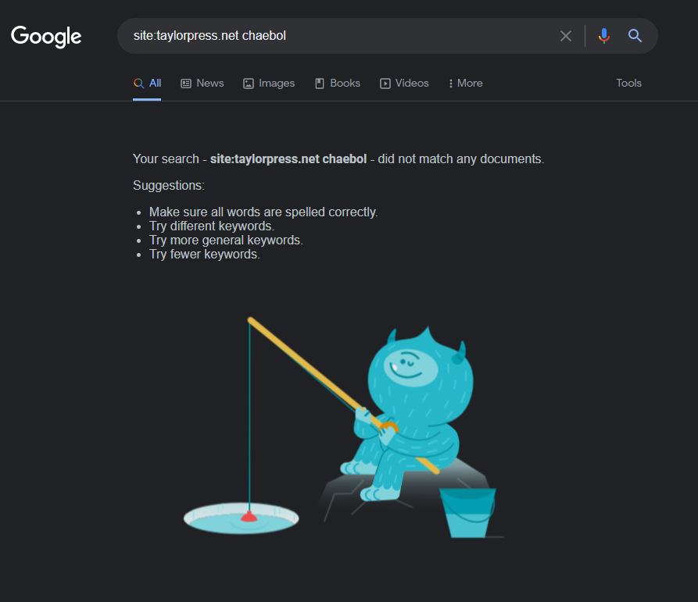Viewport: 698px width, 602px height.
Task: Click the three-dot icon beside More
Action: pyautogui.click(x=450, y=84)
